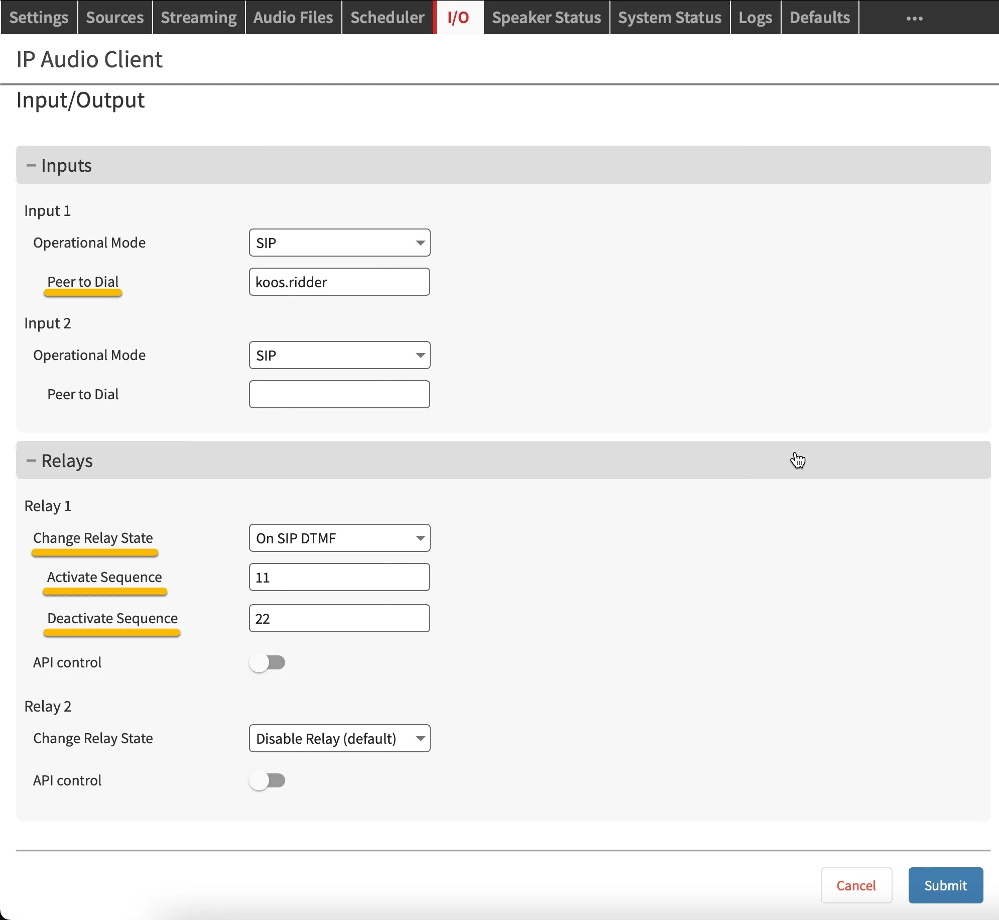Toggle Relay 1 API control switch
The height and width of the screenshot is (920, 999).
[x=268, y=662]
